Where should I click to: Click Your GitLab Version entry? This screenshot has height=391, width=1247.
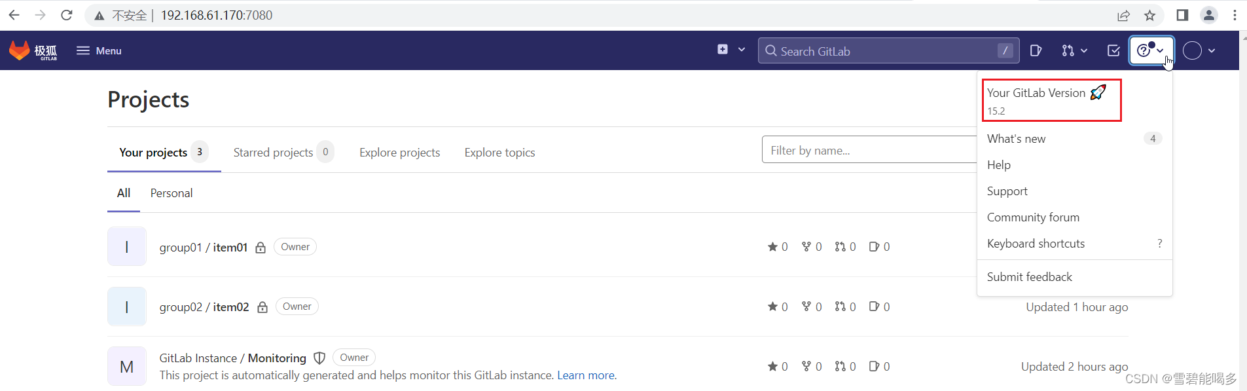click(x=1051, y=100)
